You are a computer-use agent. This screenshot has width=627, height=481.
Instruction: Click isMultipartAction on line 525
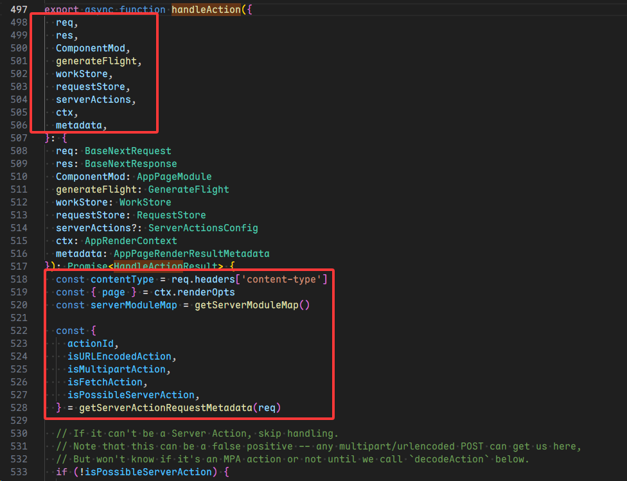[116, 369]
